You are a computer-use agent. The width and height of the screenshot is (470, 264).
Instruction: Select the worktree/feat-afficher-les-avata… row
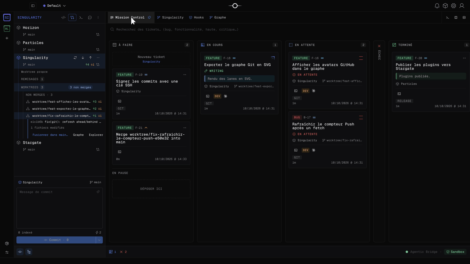tap(60, 102)
